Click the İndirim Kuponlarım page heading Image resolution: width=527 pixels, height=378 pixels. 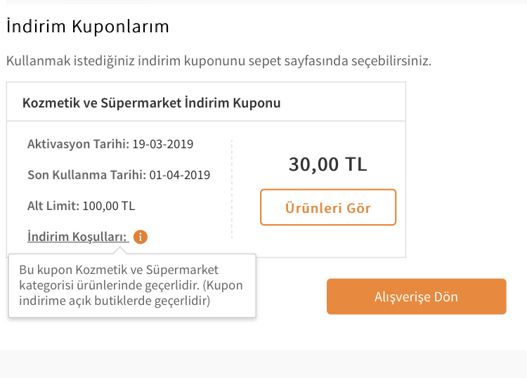88,26
